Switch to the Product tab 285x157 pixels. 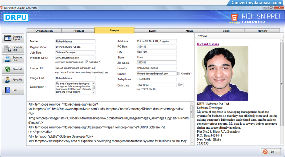point(78,31)
